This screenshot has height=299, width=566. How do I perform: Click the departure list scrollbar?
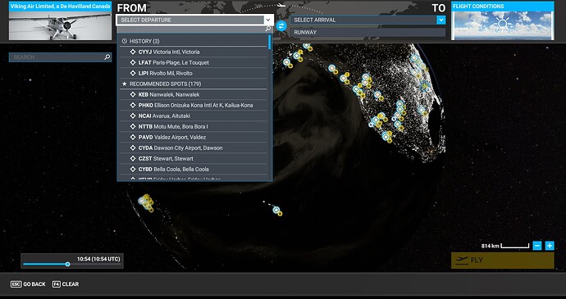click(269, 42)
